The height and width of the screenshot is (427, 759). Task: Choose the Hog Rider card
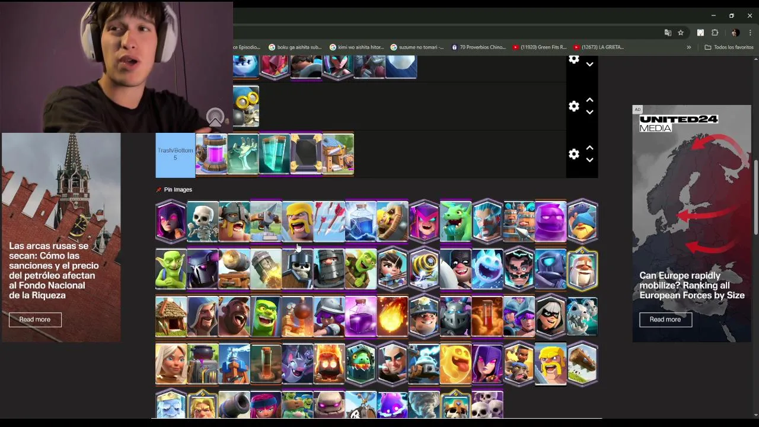pyautogui.click(x=234, y=316)
